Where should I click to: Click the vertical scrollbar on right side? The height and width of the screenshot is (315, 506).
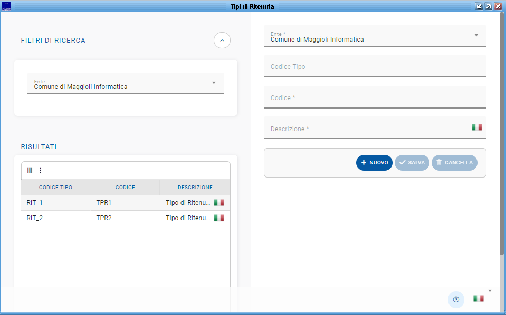pos(502,132)
